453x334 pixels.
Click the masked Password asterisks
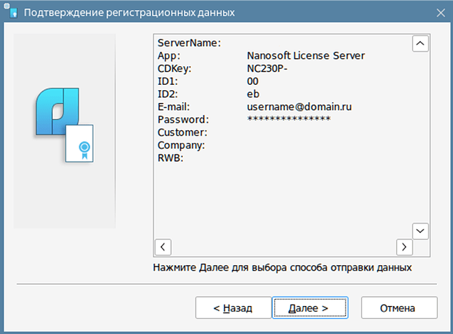pos(289,118)
